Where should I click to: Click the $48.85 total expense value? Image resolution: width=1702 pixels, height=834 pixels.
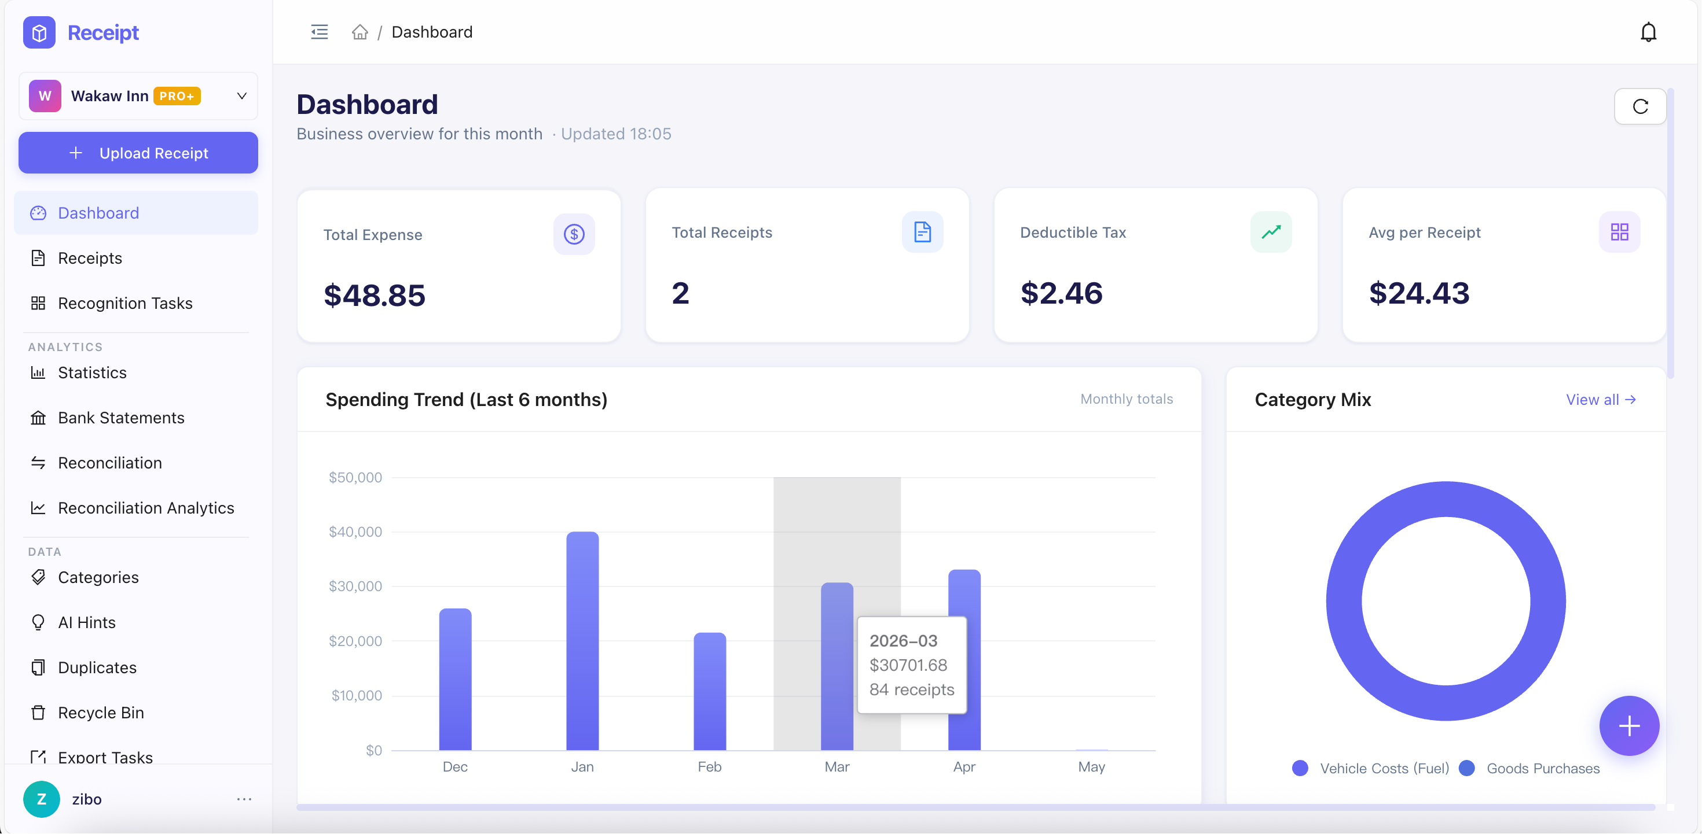374,295
